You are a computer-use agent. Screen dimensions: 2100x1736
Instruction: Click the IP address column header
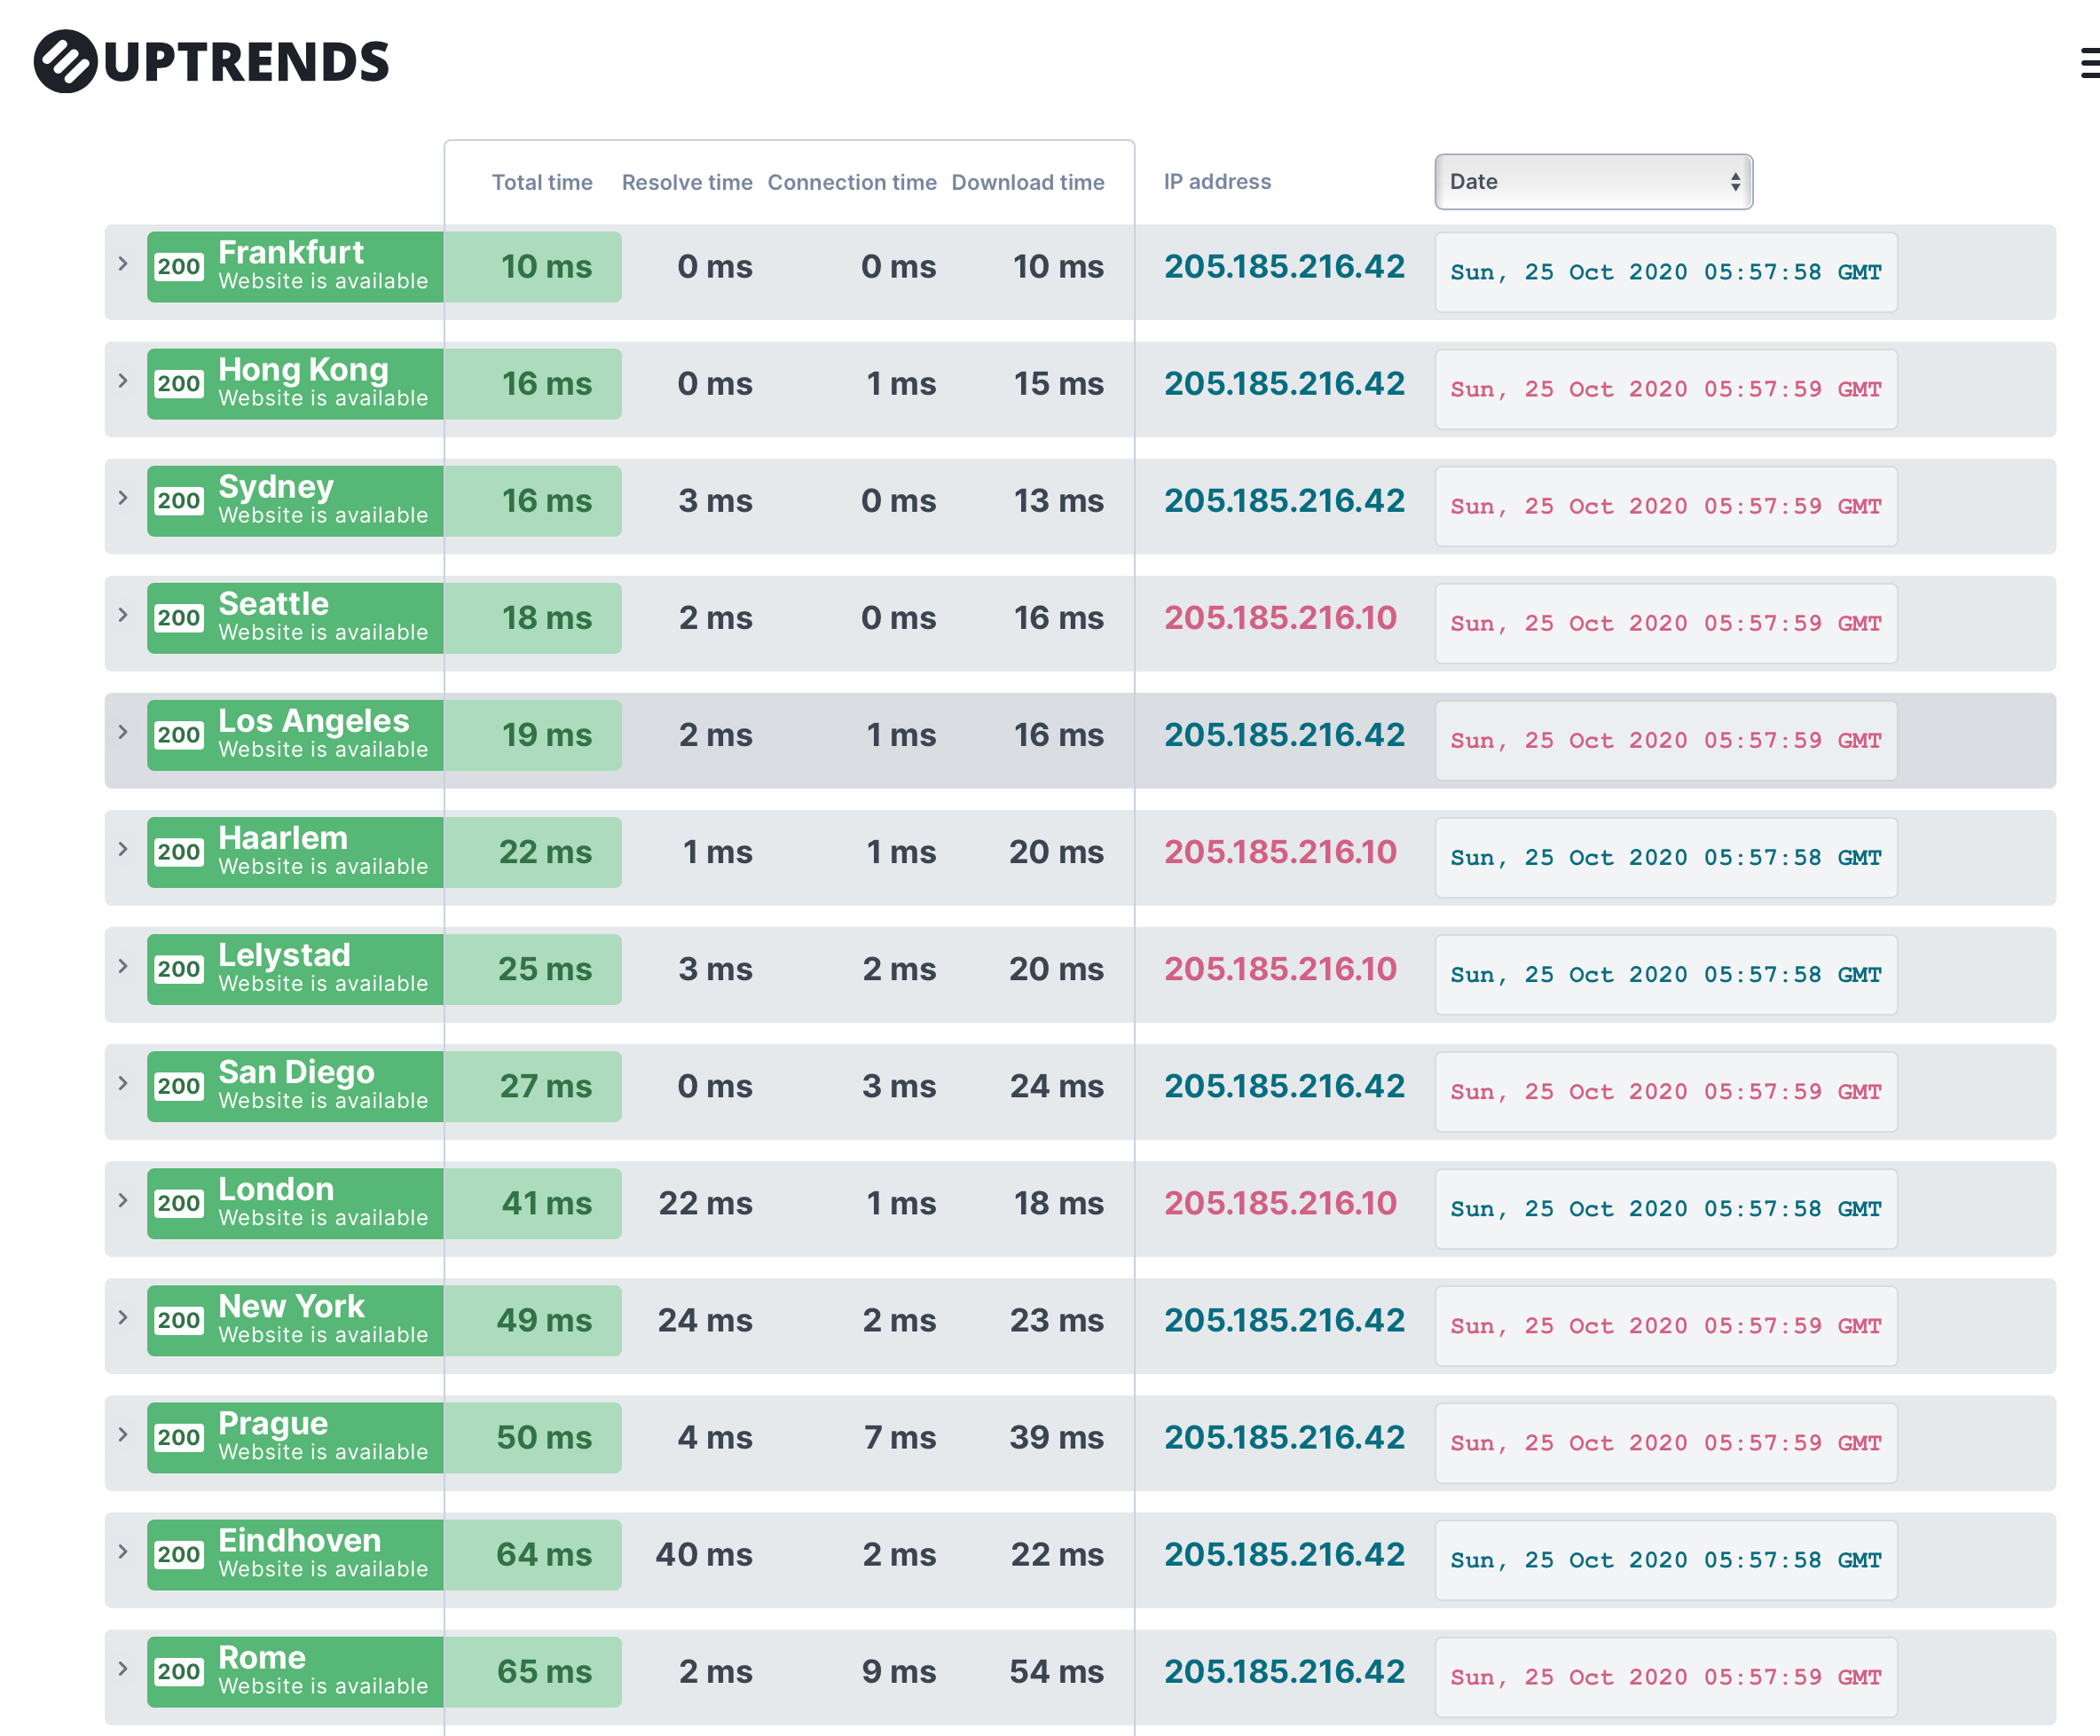(x=1217, y=181)
